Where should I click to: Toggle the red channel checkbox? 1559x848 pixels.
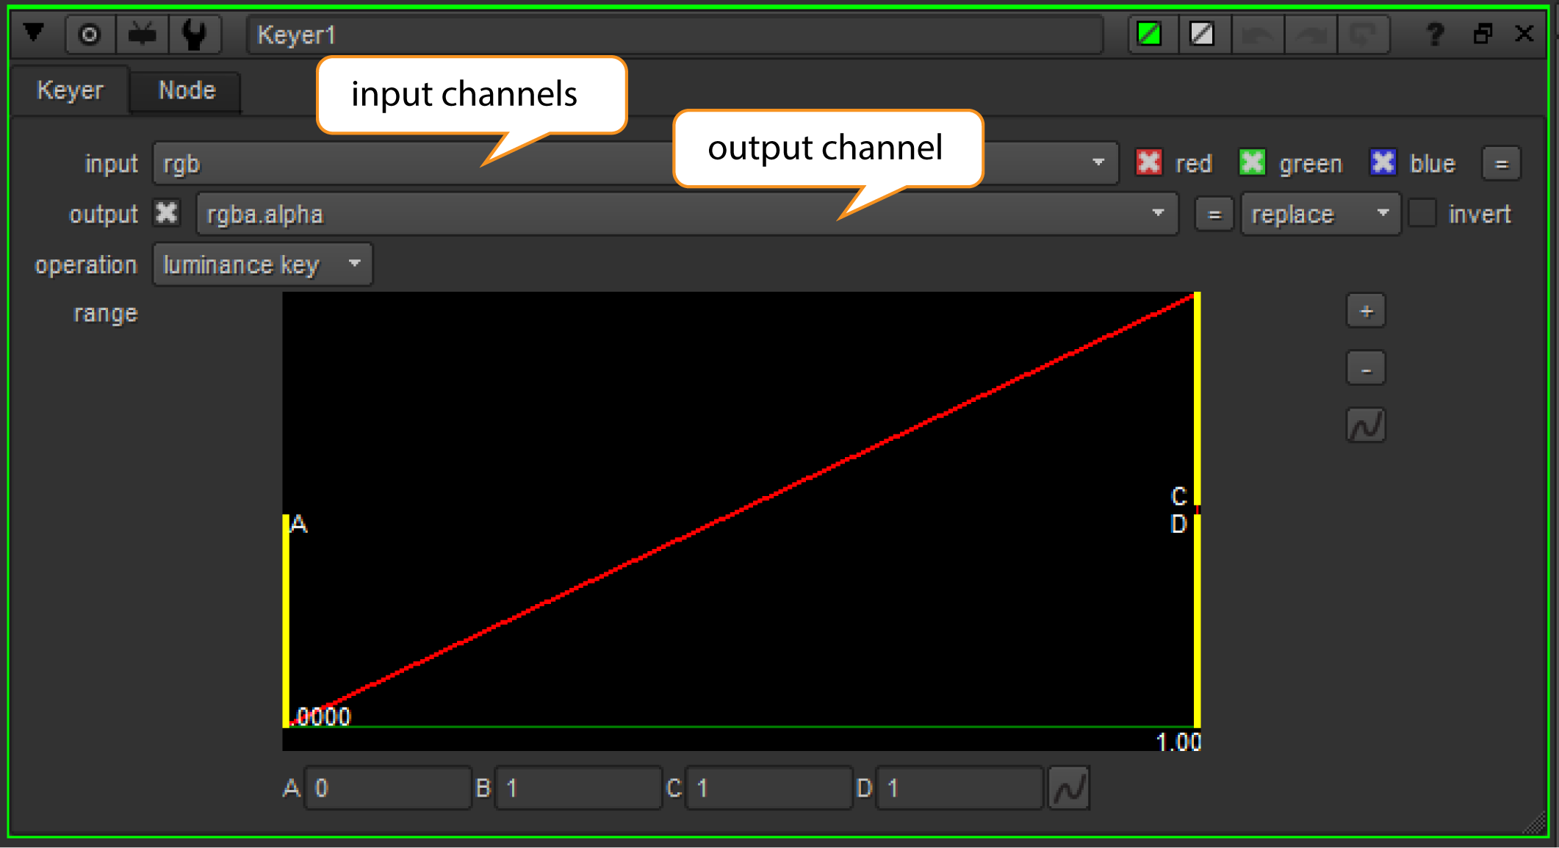tap(1149, 162)
